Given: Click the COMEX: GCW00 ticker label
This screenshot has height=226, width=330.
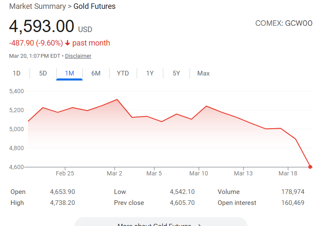Looking at the screenshot, I should pyautogui.click(x=284, y=23).
